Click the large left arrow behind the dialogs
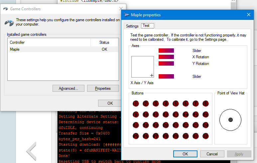 pyautogui.click(x=31, y=151)
